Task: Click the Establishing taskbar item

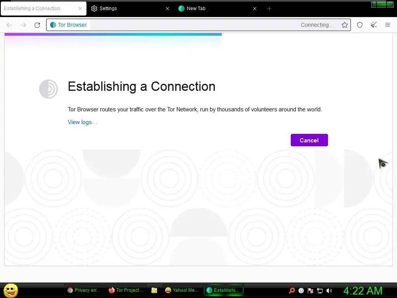Action: click(x=223, y=290)
